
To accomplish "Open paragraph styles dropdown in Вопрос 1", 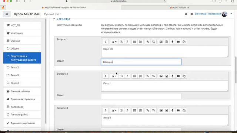I will 114,42.
